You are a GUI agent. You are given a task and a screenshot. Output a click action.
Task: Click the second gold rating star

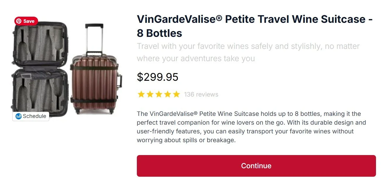tap(150, 94)
